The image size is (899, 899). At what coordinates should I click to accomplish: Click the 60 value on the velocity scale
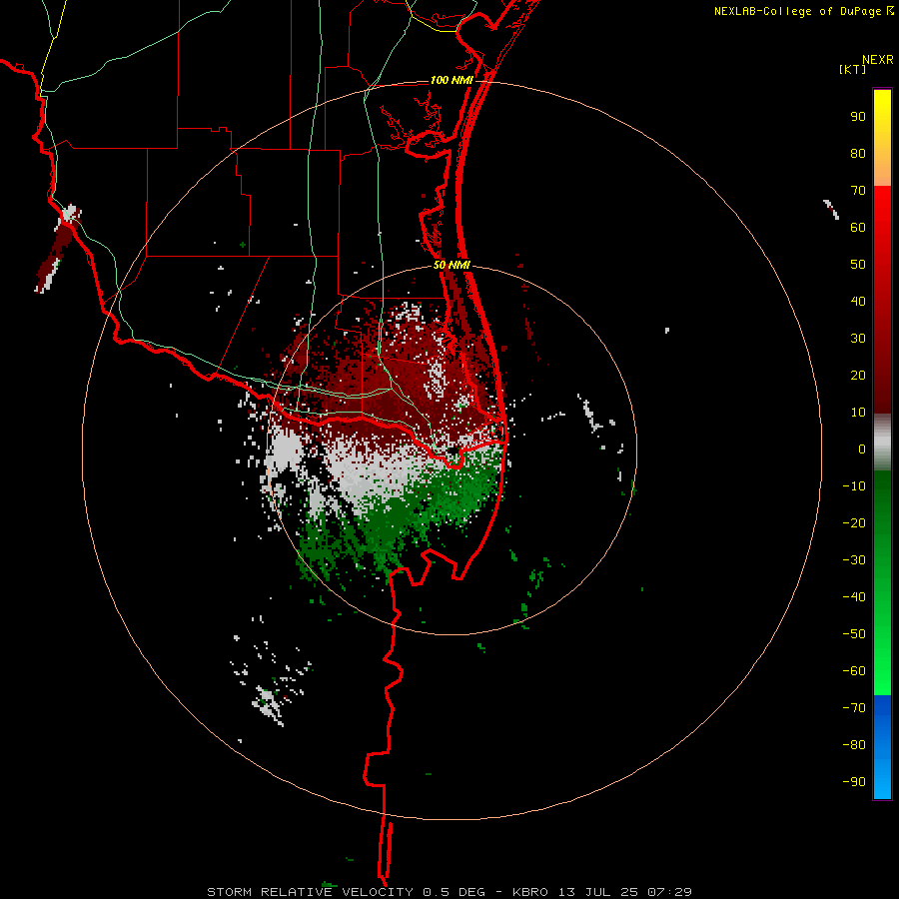tap(858, 227)
